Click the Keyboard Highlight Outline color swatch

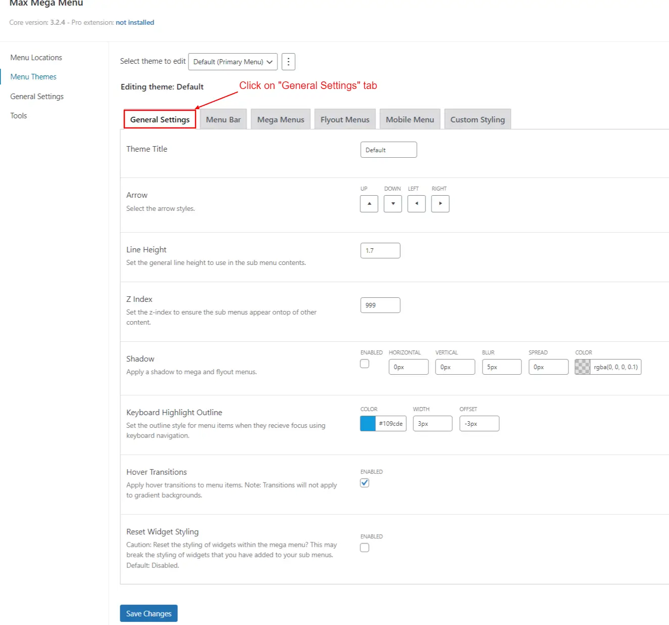(367, 423)
